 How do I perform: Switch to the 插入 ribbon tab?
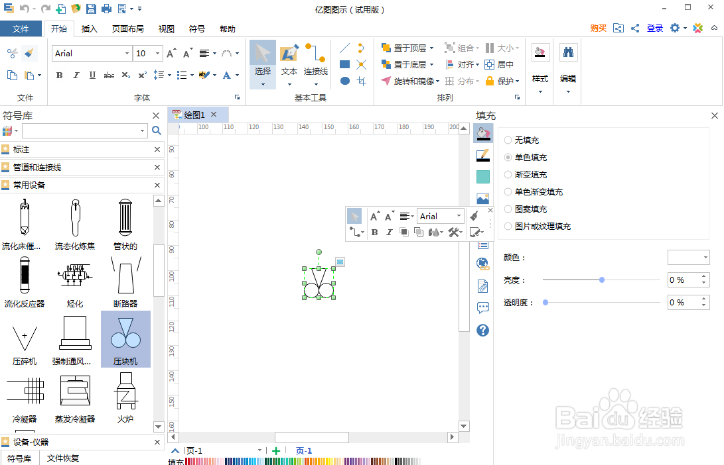click(x=90, y=28)
